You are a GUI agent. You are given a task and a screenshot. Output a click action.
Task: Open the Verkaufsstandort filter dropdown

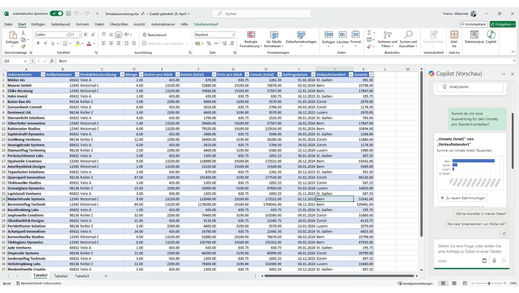[x=351, y=74]
